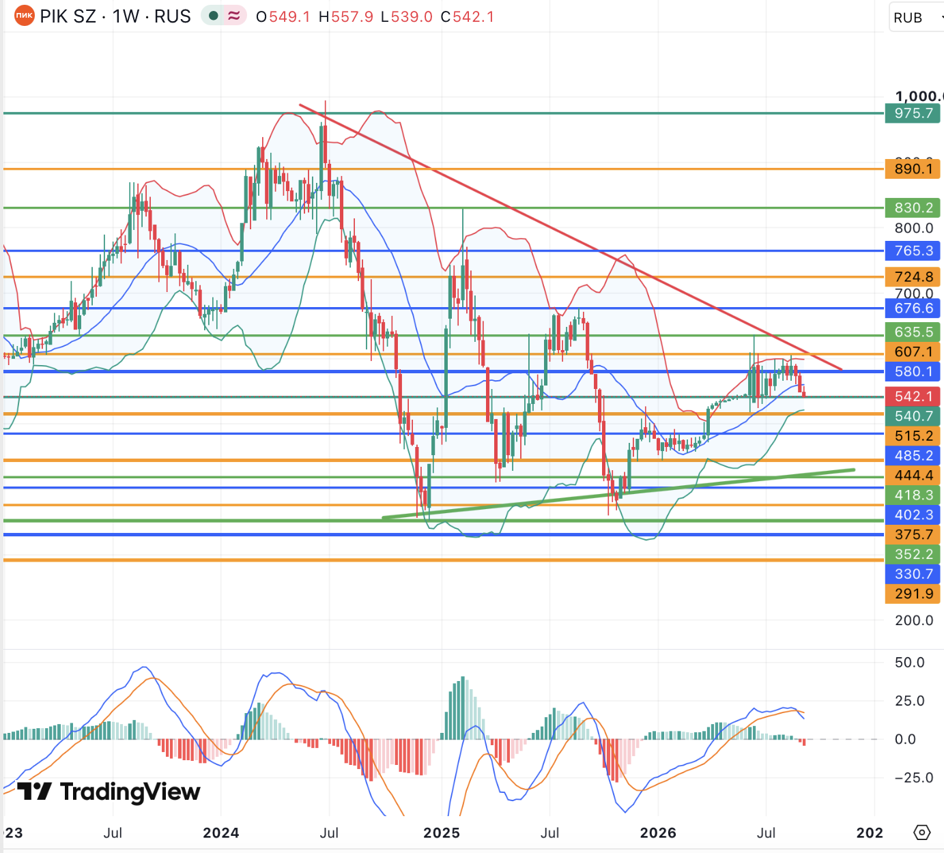The height and width of the screenshot is (853, 944).
Task: Click the pink approximate-data indicator icon
Action: click(x=234, y=16)
